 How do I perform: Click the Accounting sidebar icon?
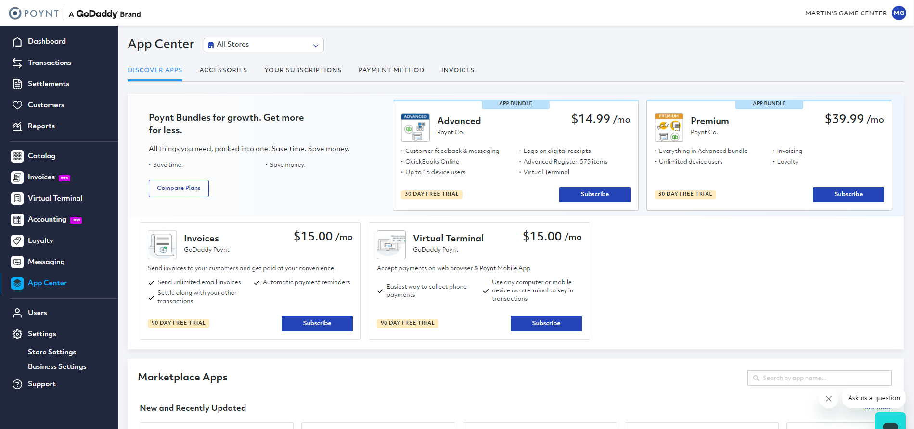coord(17,220)
